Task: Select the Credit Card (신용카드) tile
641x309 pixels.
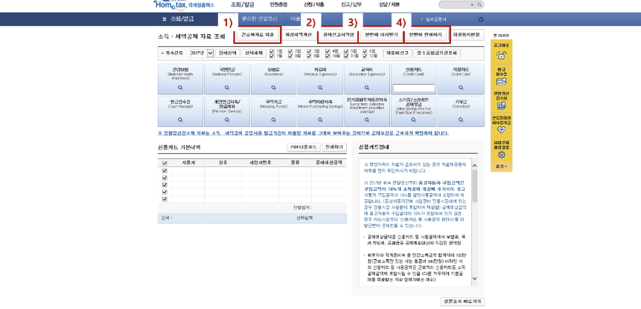Action: point(413,79)
